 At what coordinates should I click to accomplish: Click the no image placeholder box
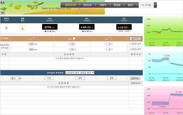point(146,5)
